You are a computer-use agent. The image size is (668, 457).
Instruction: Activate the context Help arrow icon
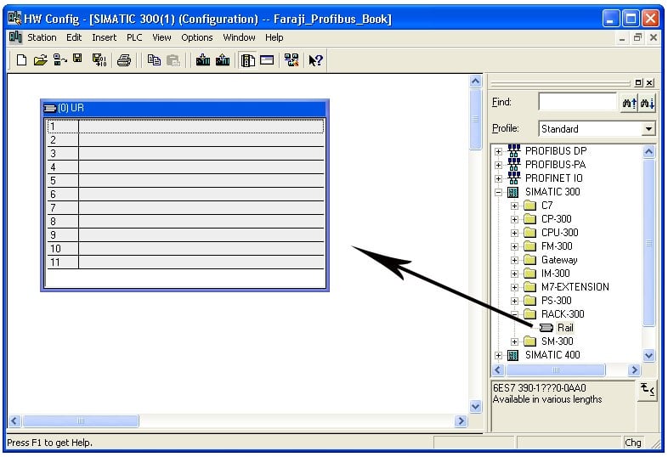pos(315,60)
